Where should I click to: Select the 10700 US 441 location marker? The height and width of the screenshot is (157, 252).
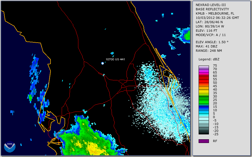(102, 63)
